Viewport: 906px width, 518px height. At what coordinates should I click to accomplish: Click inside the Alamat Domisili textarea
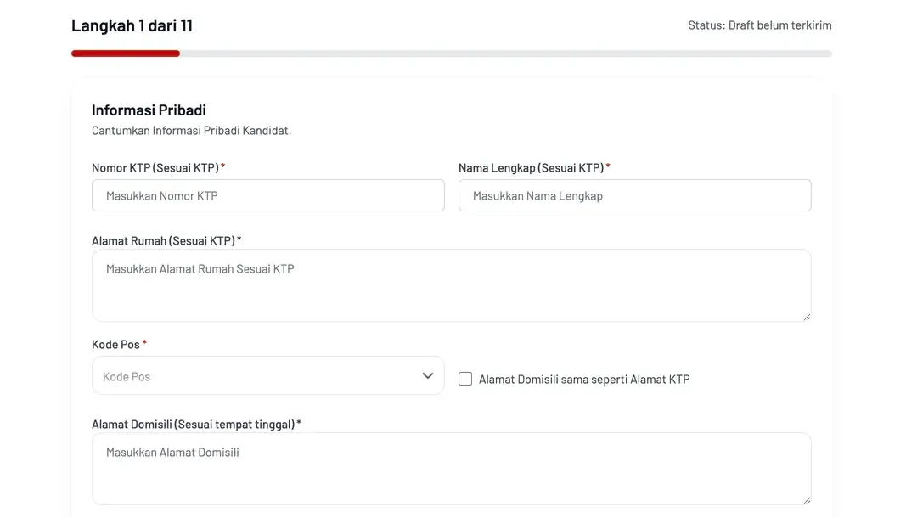[x=451, y=469]
